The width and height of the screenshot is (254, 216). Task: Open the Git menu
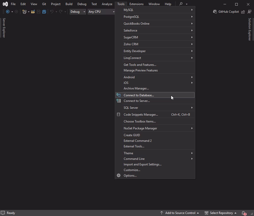44,4
